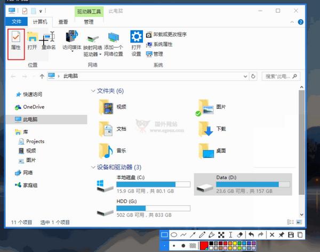Click 管理 in the 系统 group
The image size is (320, 252).
tap(155, 54)
